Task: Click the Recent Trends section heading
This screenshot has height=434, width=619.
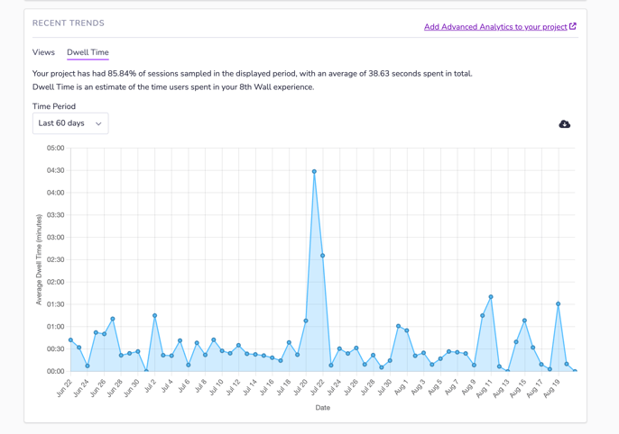Action: 69,23
